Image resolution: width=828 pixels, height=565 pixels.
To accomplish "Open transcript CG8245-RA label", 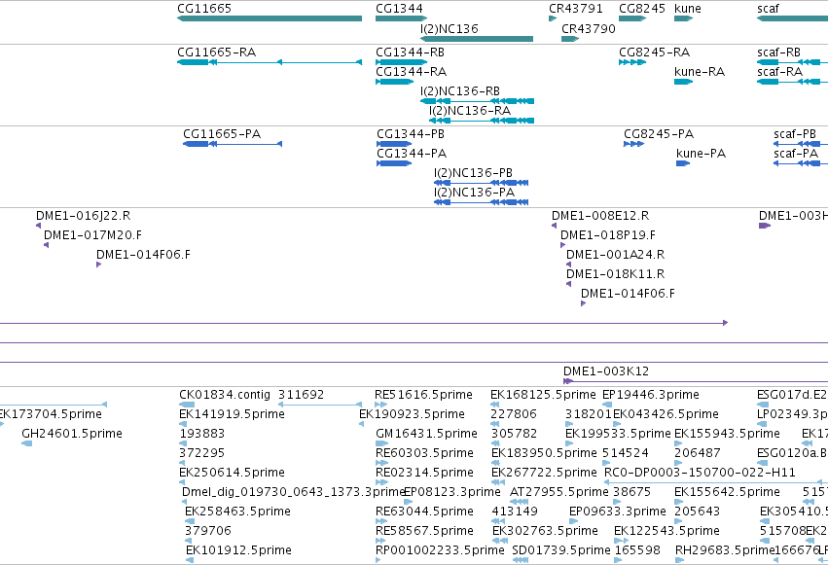I will (x=654, y=53).
